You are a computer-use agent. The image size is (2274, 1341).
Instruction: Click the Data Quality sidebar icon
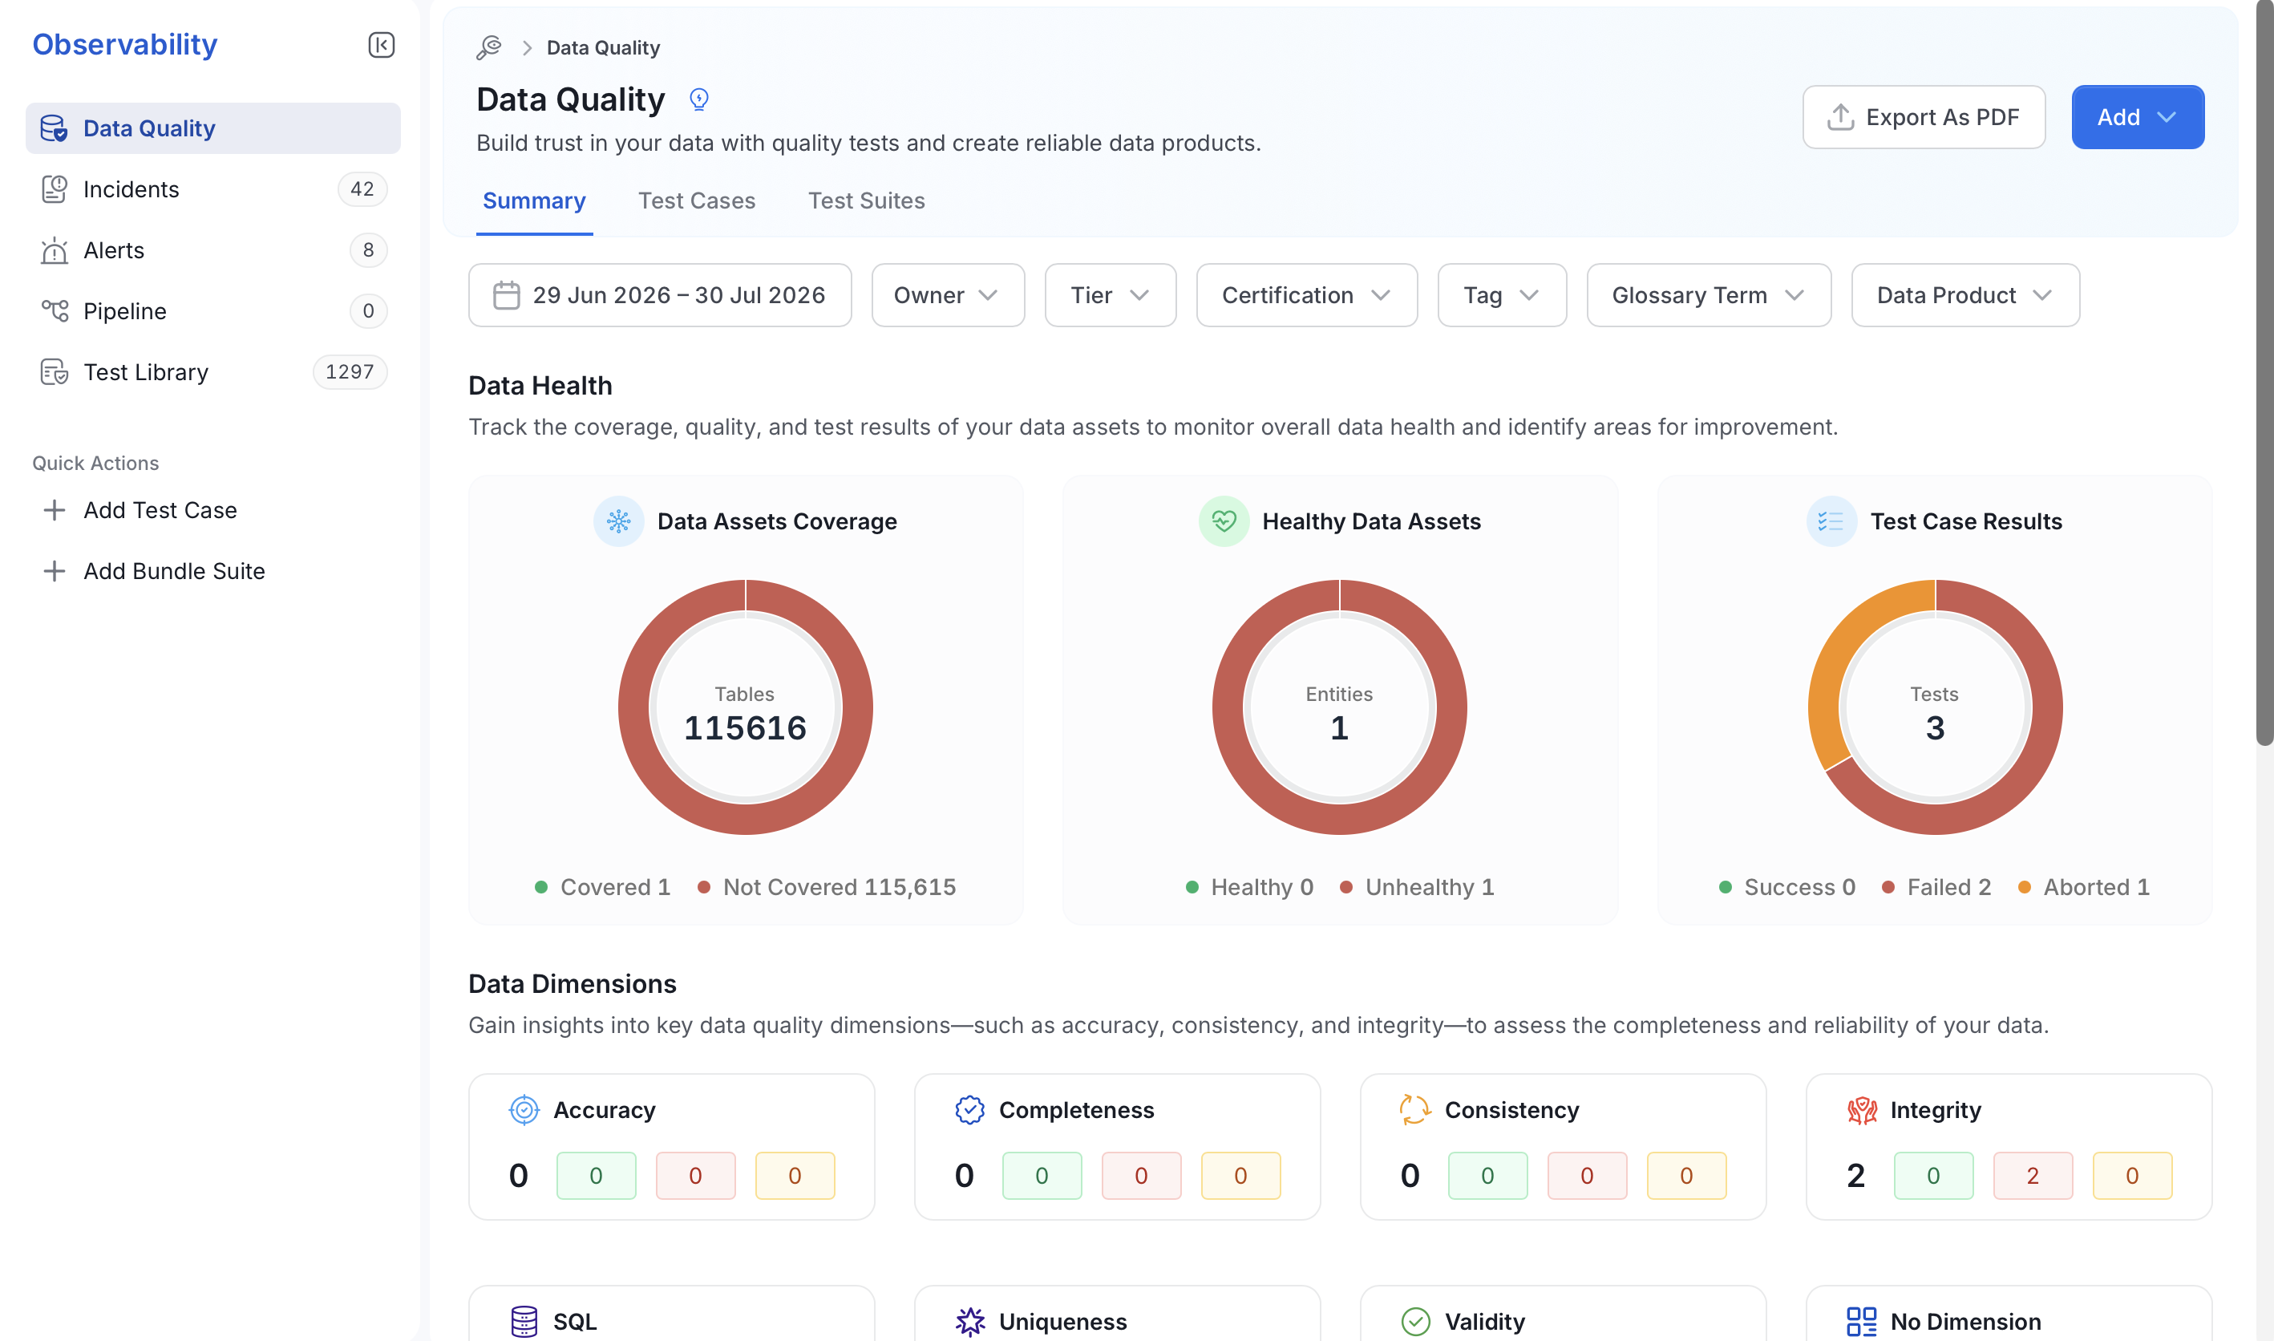(53, 128)
